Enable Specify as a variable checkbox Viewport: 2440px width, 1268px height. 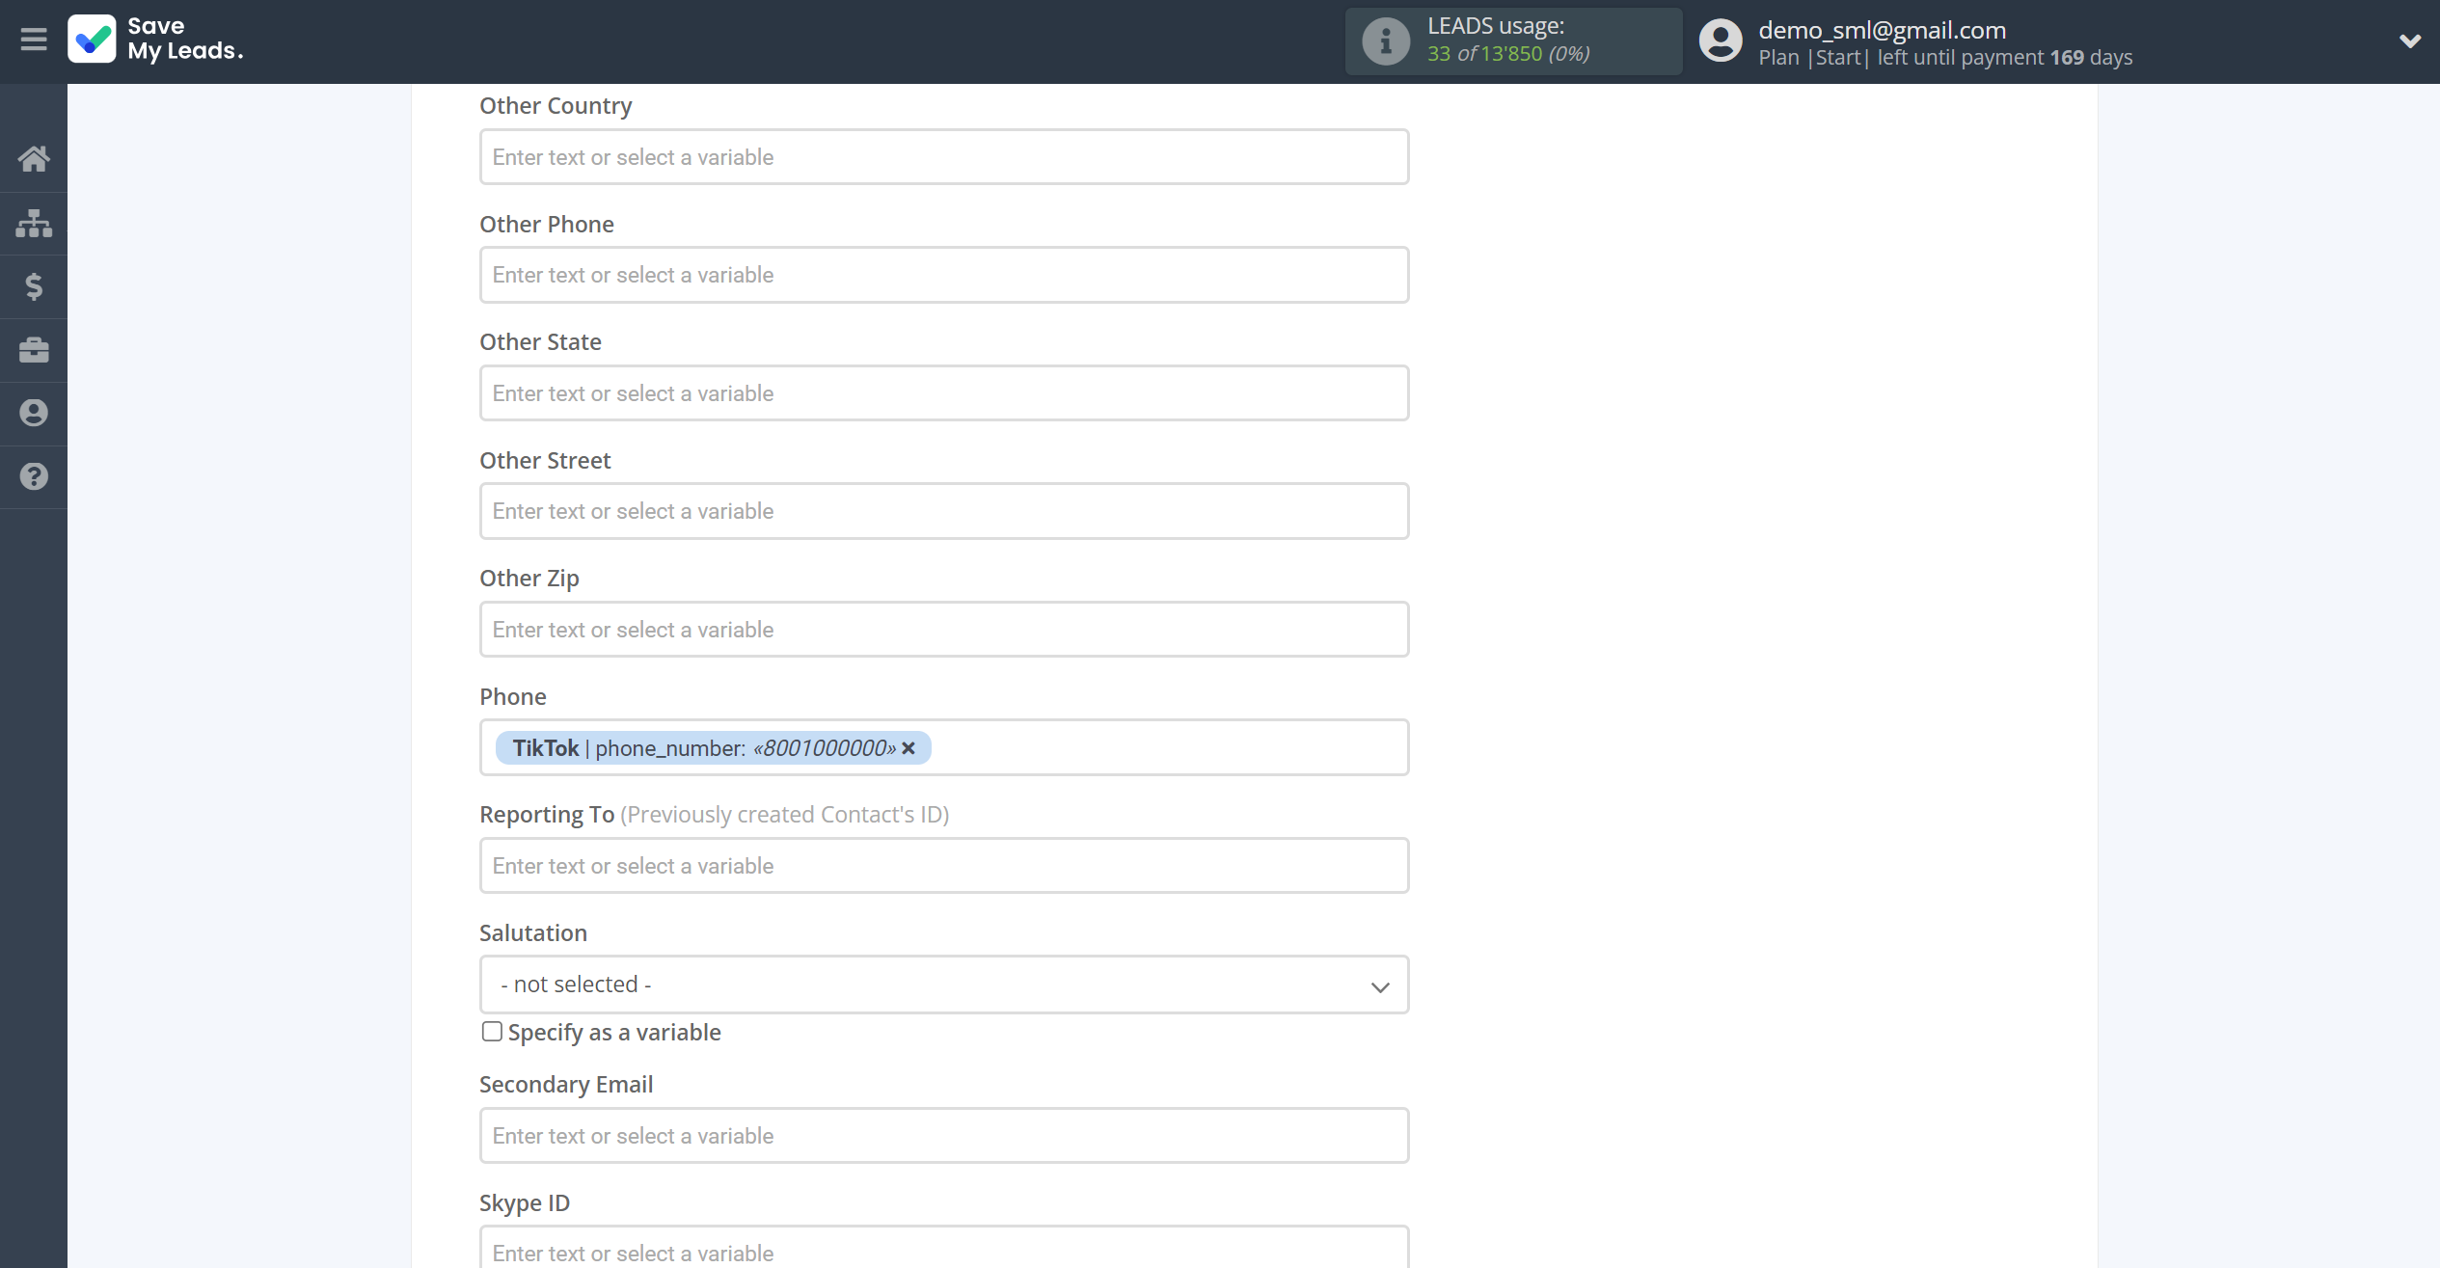(491, 1033)
